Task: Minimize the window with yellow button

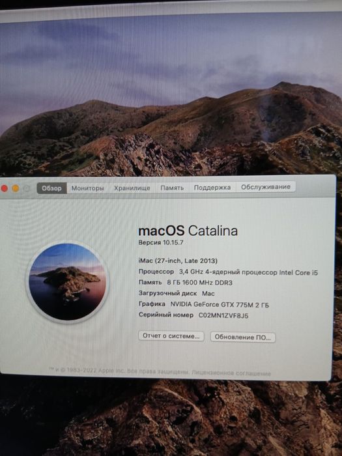Action: click(16, 188)
